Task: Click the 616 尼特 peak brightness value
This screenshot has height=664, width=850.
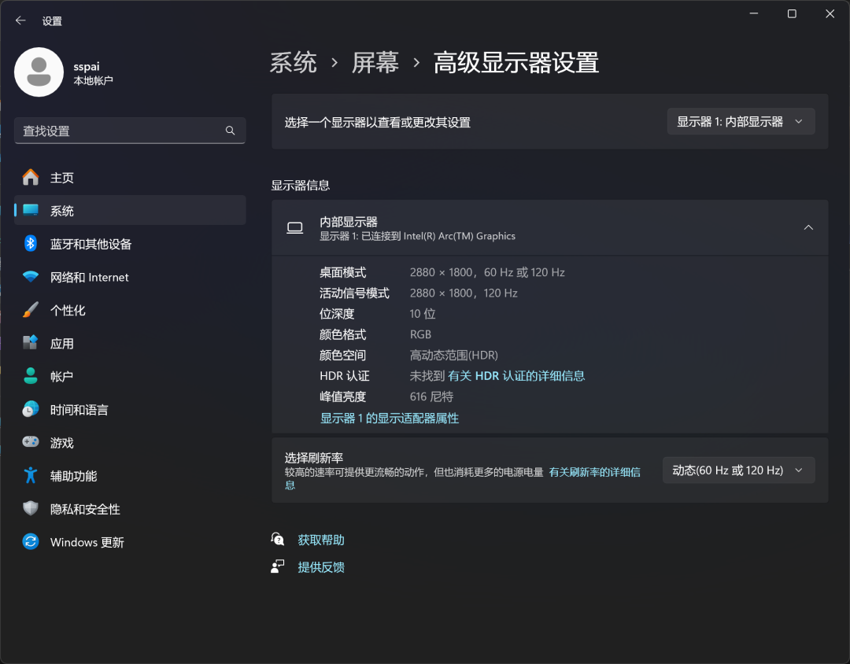Action: pyautogui.click(x=431, y=397)
